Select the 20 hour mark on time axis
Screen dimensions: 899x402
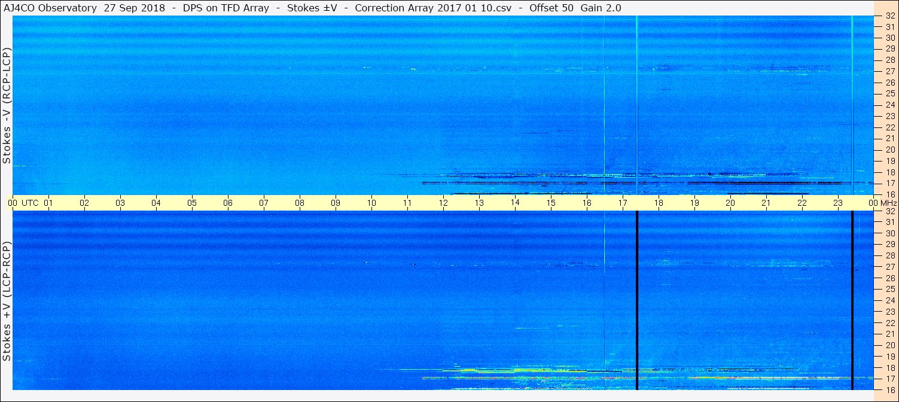point(730,203)
